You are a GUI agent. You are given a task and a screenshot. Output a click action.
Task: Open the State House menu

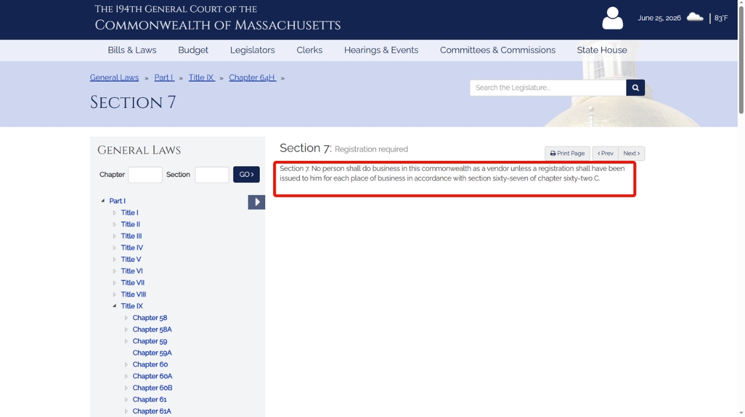602,50
